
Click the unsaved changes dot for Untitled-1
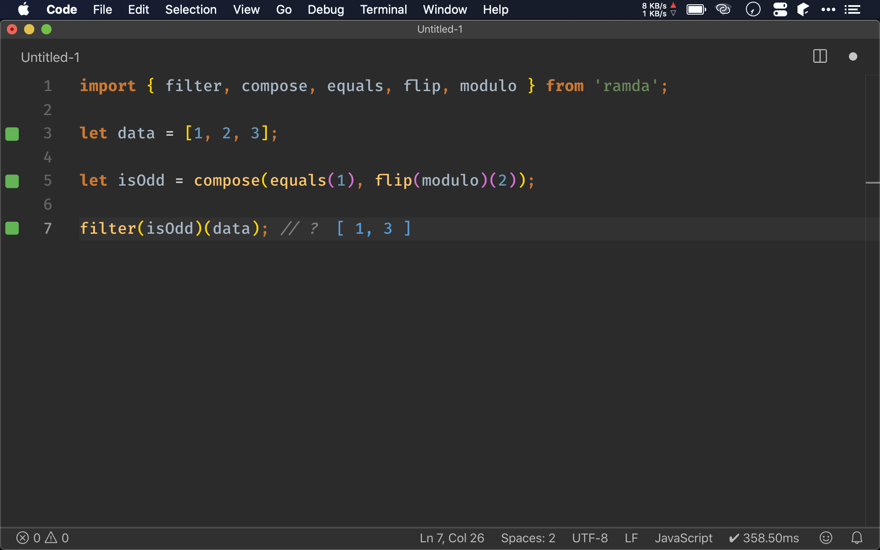[853, 57]
